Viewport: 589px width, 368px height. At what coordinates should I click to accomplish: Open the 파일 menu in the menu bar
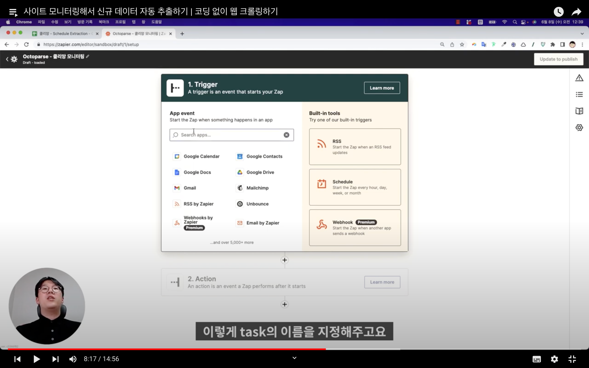41,22
